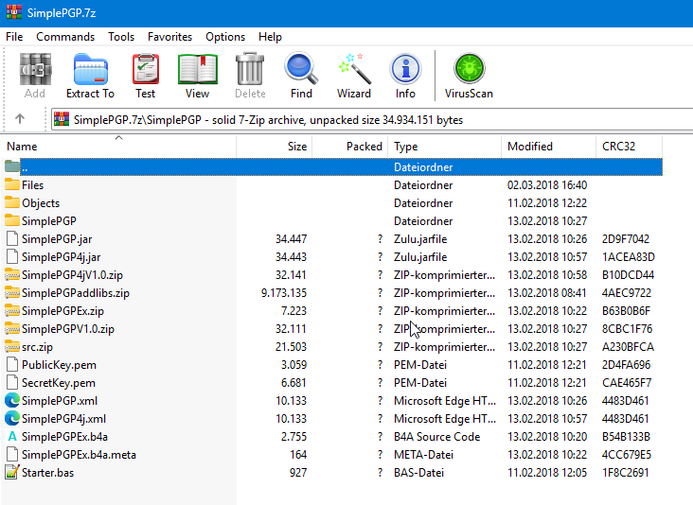Open the Favorites menu
693x505 pixels.
click(169, 37)
